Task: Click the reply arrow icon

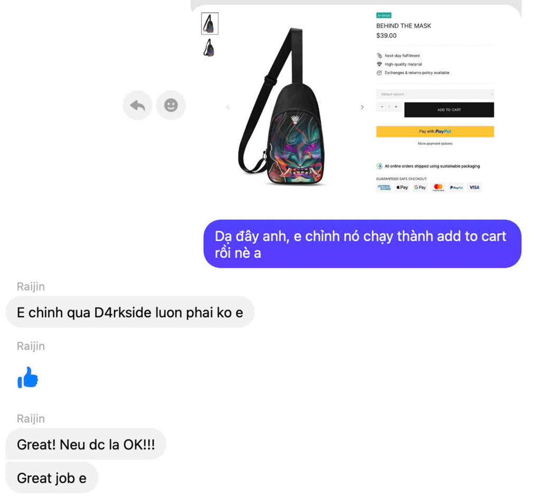Action: [137, 105]
